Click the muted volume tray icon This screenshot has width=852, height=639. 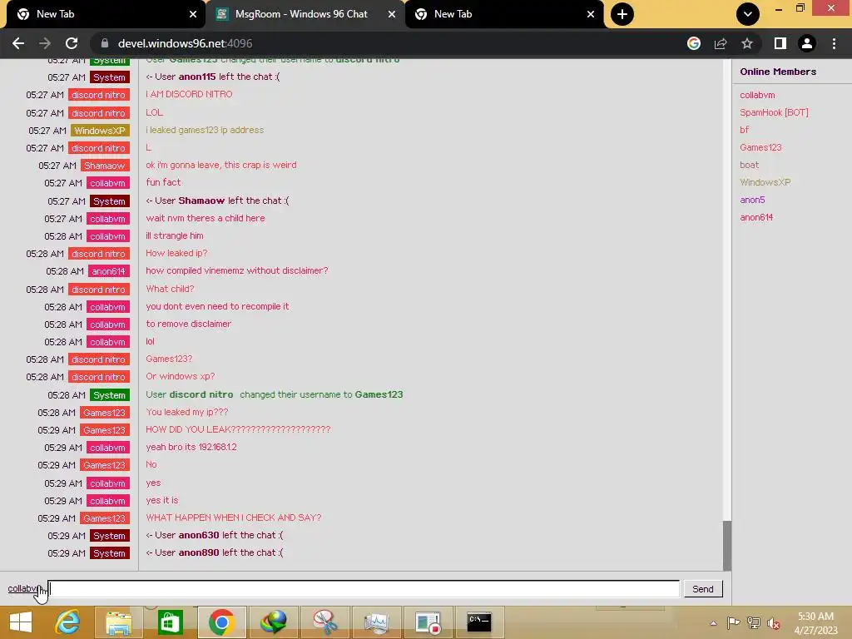pos(774,623)
